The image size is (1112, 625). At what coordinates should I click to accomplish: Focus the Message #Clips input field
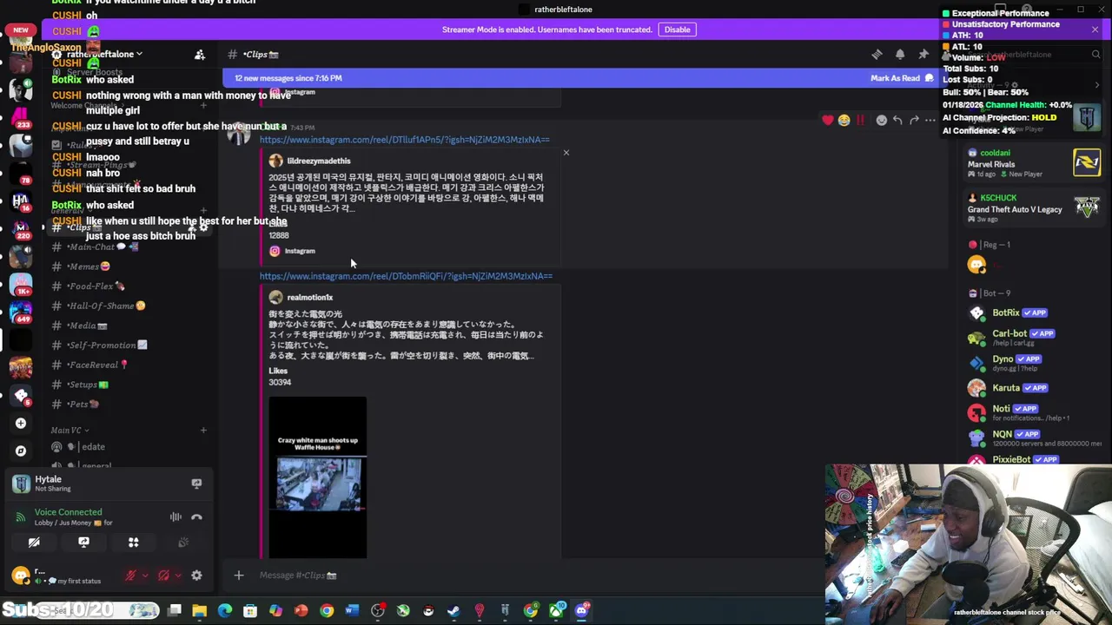tap(521, 575)
